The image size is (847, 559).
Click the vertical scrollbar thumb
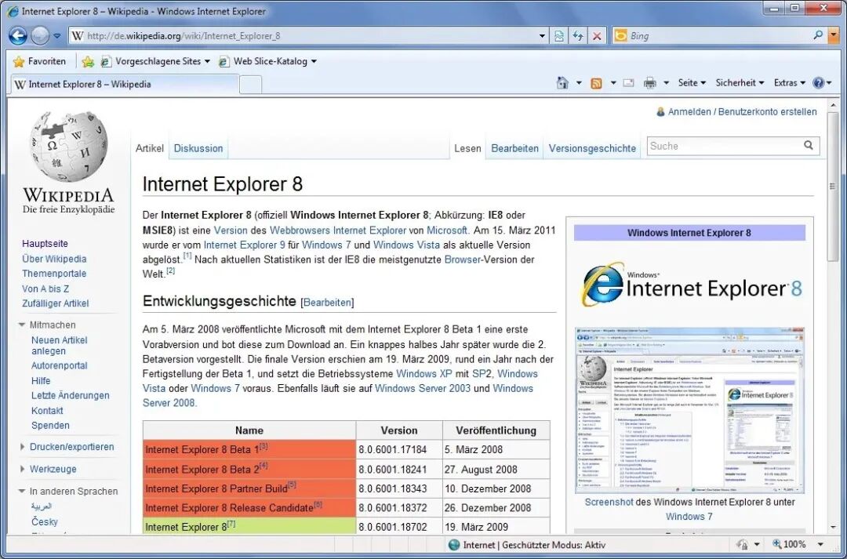pyautogui.click(x=832, y=187)
